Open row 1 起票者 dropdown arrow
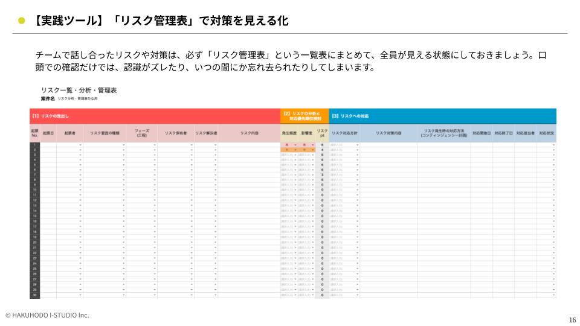This screenshot has height=326, width=580. [x=80, y=145]
